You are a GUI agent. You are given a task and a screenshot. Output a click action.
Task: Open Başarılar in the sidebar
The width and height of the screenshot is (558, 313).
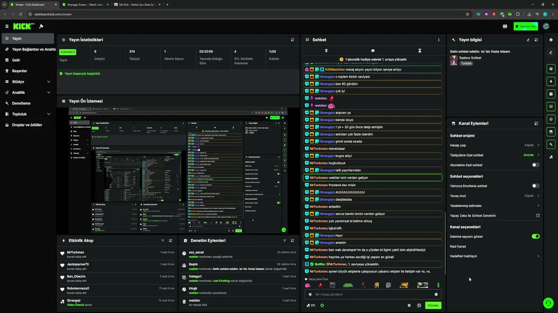click(28, 71)
